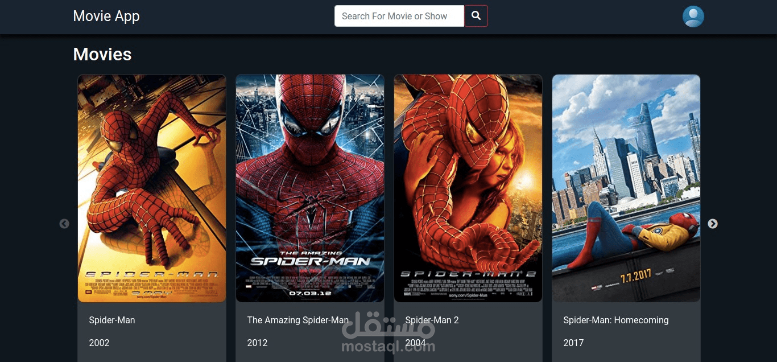Advance the movie slider with the next chevron
The width and height of the screenshot is (777, 362).
click(x=713, y=224)
